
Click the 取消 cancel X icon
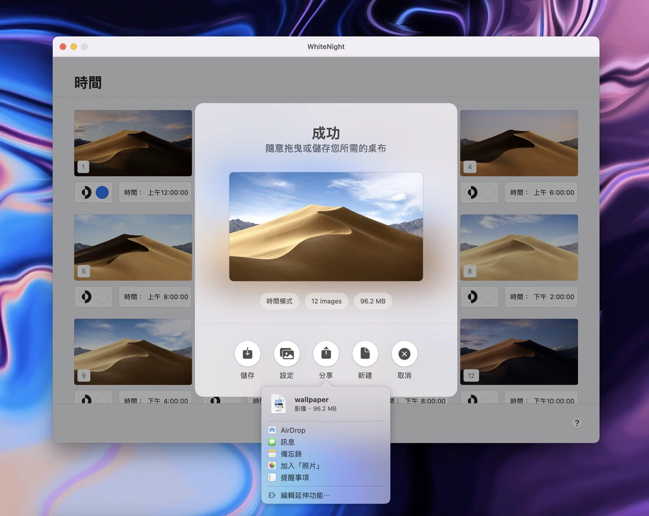coord(404,353)
